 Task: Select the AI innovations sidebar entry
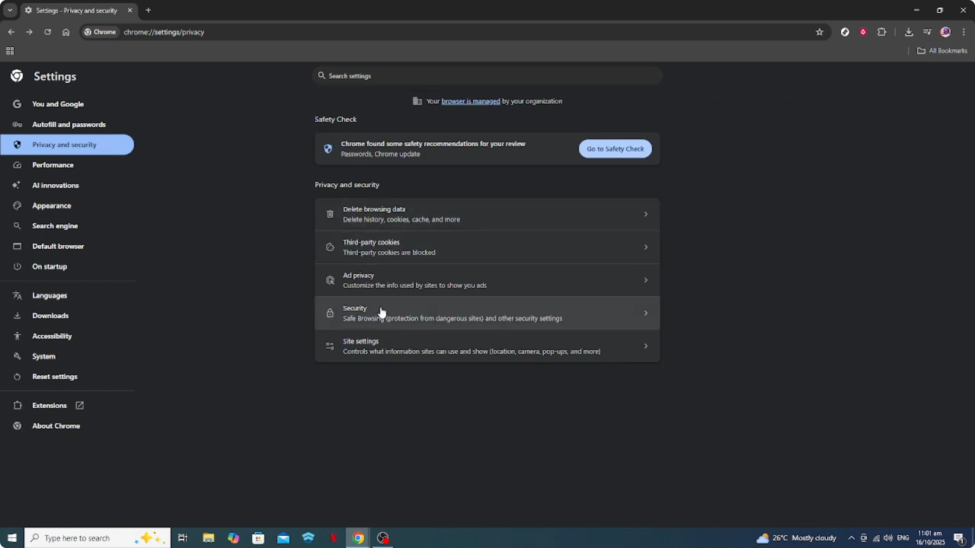(56, 185)
